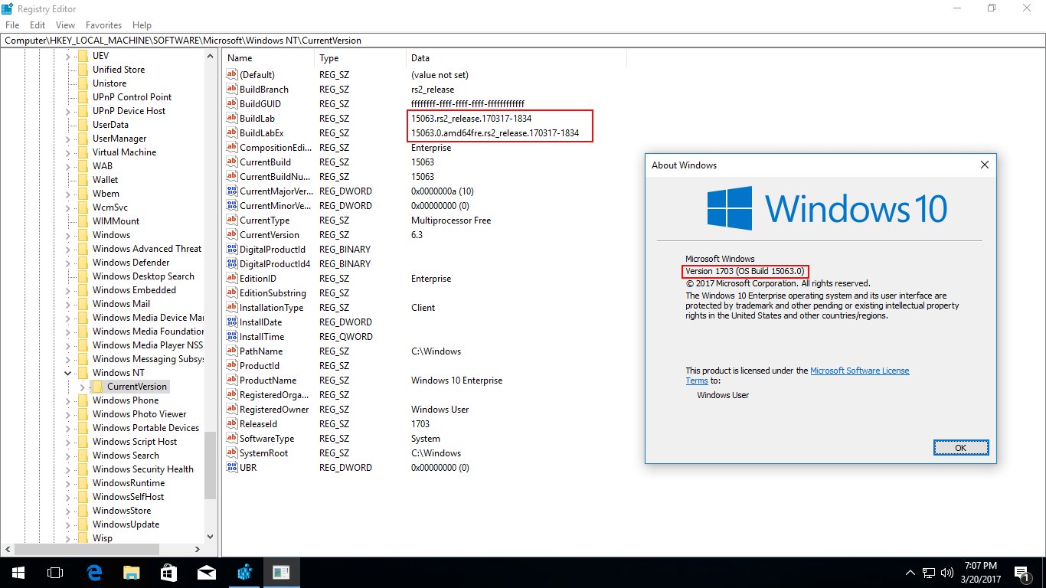Click the Windows Defender folder icon
Image resolution: width=1046 pixels, height=588 pixels.
[83, 263]
